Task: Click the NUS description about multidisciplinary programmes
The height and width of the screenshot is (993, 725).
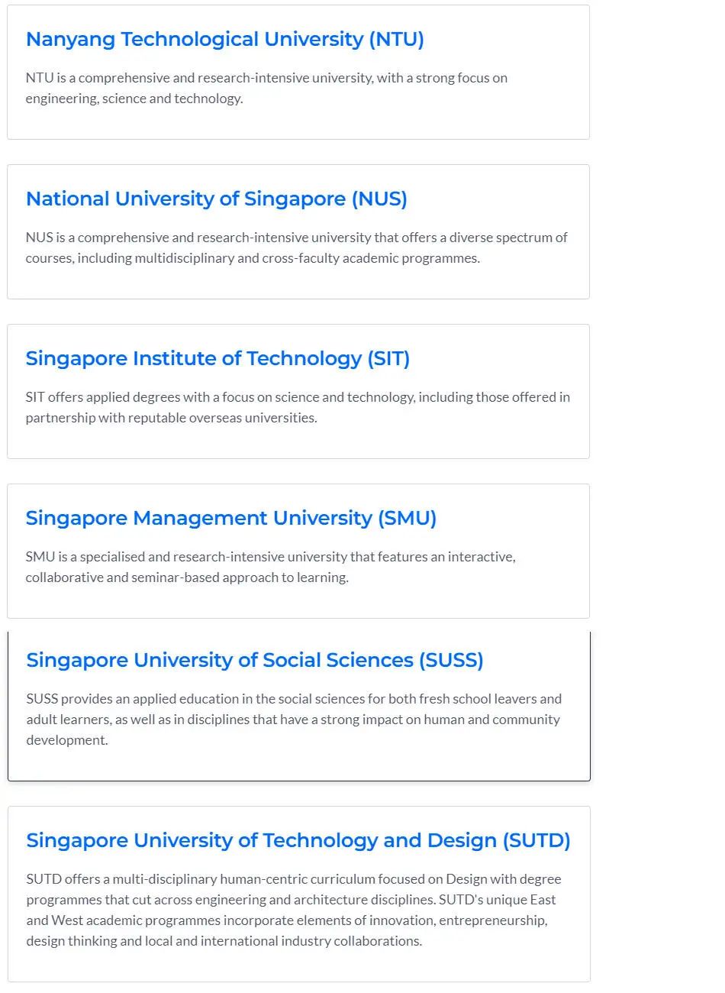Action: tap(297, 247)
